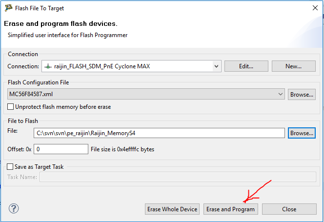Screen dimensions: 324x222
Task: Focus the Offset value field
Action: tap(61, 149)
